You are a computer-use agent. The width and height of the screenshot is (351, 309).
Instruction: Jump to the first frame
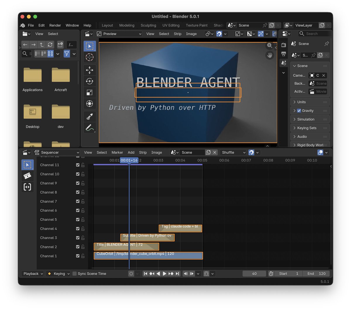click(145, 274)
